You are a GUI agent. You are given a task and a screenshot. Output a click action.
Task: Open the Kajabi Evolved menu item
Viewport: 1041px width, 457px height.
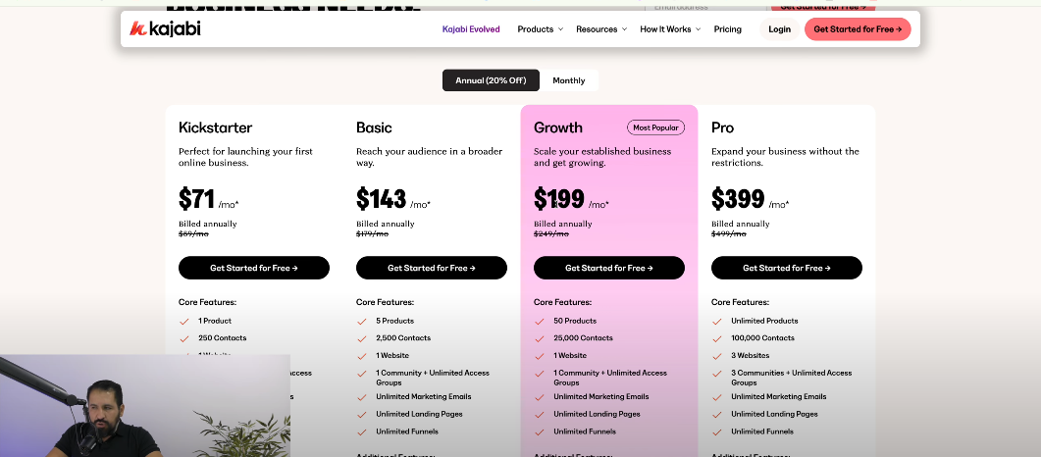471,29
